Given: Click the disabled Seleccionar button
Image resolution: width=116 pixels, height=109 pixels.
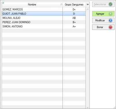Looking at the screenshot, I should pos(103,4).
